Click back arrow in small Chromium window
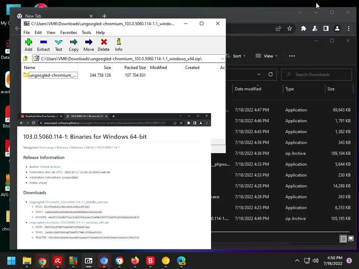The width and height of the screenshot is (359, 269). coord(21,123)
